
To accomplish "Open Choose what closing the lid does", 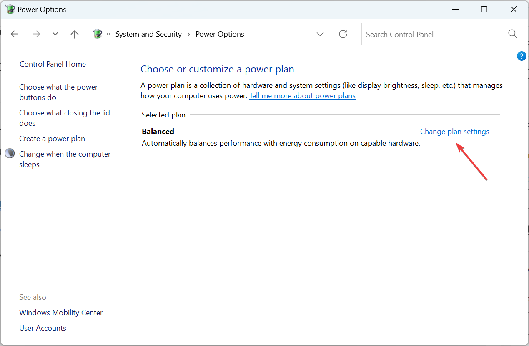I will pyautogui.click(x=65, y=118).
